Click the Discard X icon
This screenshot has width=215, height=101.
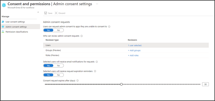click(56, 13)
